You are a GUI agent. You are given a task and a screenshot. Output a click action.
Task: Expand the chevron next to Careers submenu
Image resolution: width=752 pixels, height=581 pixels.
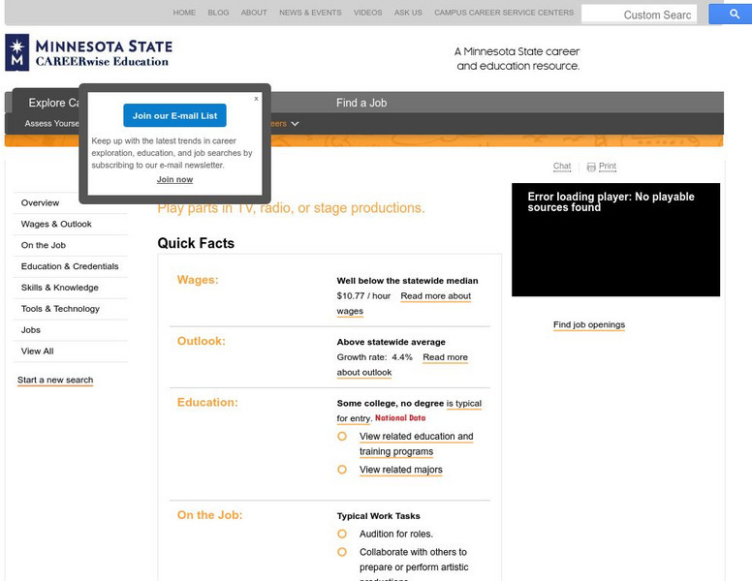[x=295, y=124]
